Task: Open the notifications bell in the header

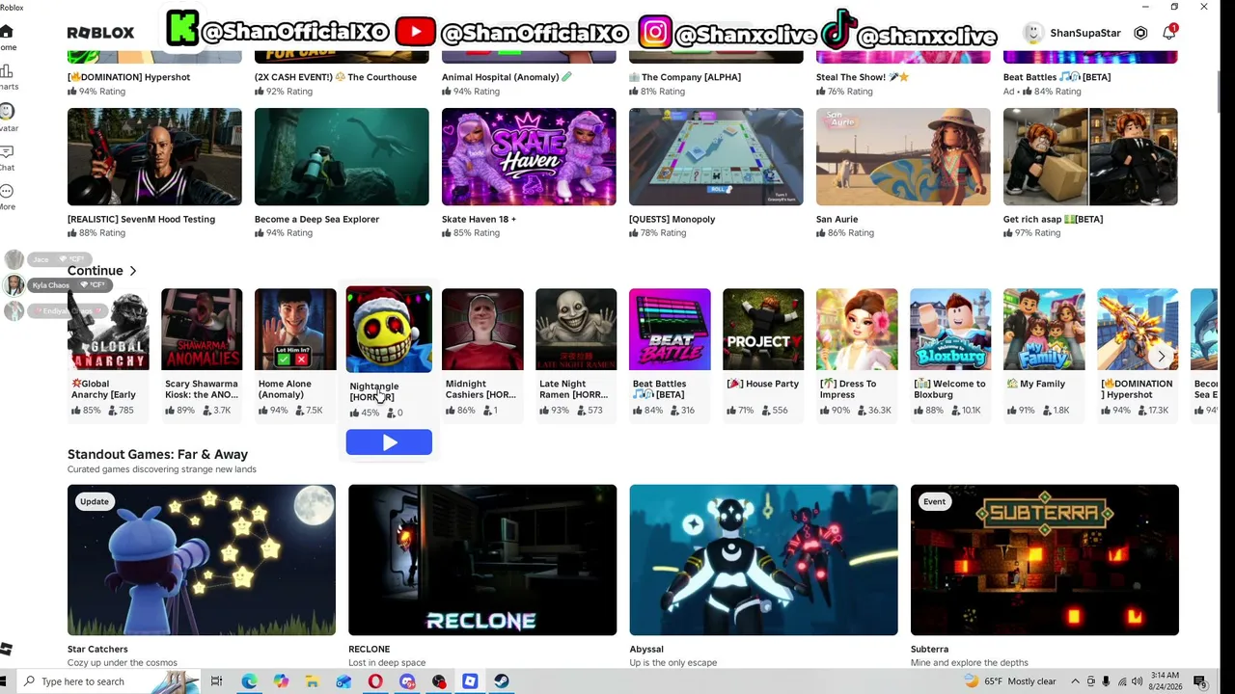Action: pyautogui.click(x=1168, y=33)
